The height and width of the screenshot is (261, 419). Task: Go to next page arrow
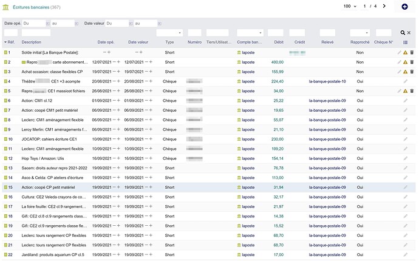384,6
